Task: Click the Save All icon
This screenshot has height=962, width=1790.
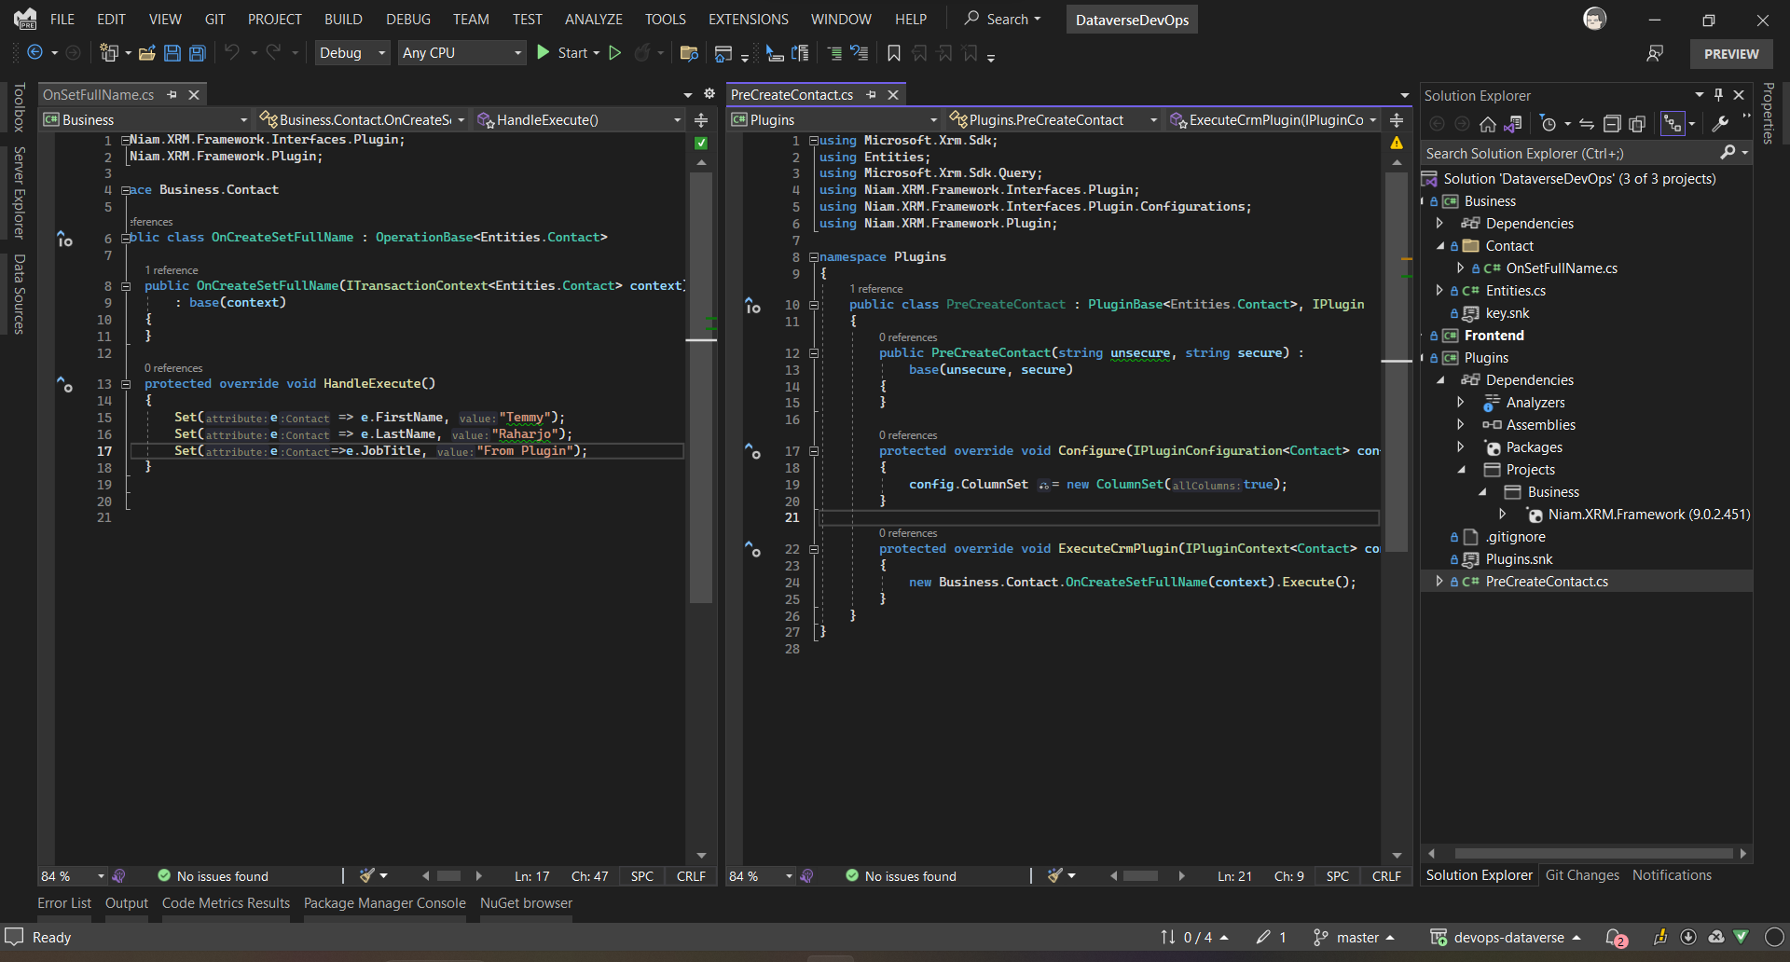Action: click(x=197, y=53)
